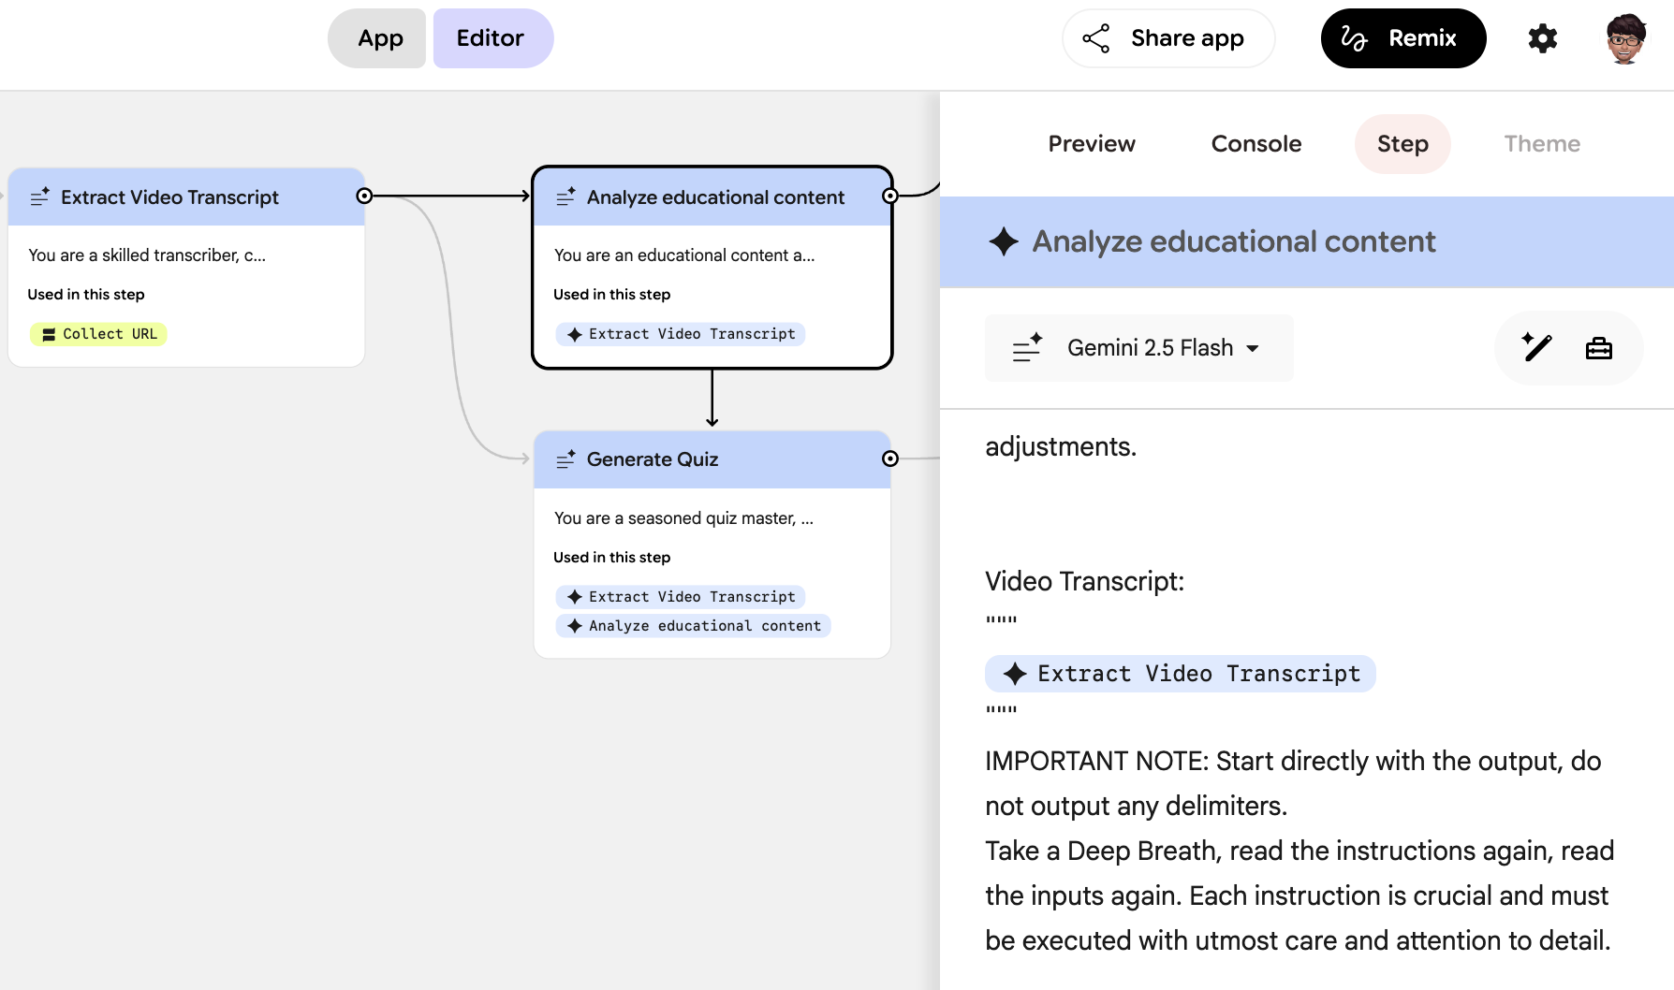Click the share icon in Share app
The image size is (1674, 990).
(1095, 38)
